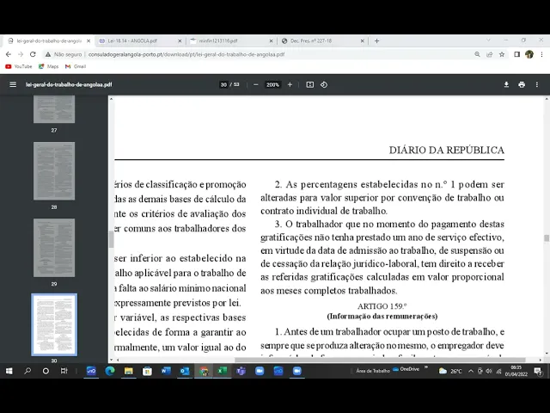
Task: Click the thumbnail sidebar scrollbar handle
Action: [x=111, y=240]
